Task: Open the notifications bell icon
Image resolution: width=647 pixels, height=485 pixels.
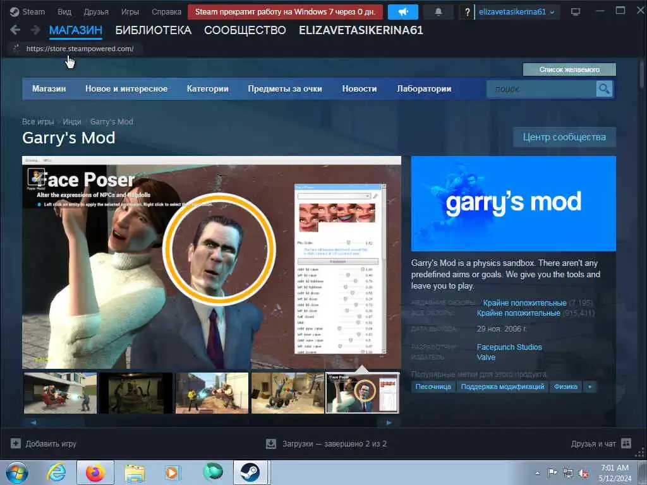Action: [438, 12]
